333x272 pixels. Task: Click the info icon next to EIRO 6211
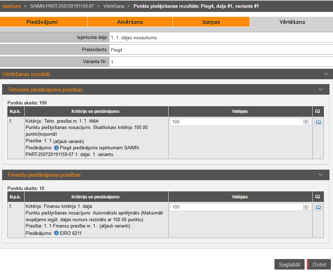click(x=56, y=233)
